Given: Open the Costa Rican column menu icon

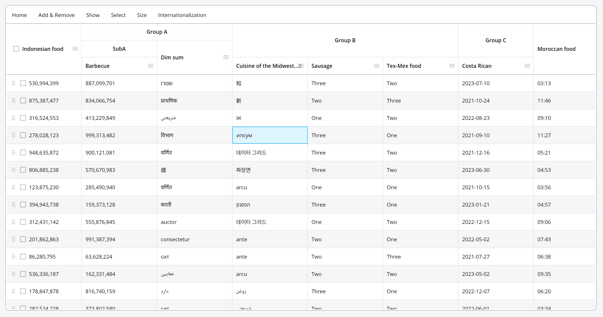Looking at the screenshot, I should (527, 66).
